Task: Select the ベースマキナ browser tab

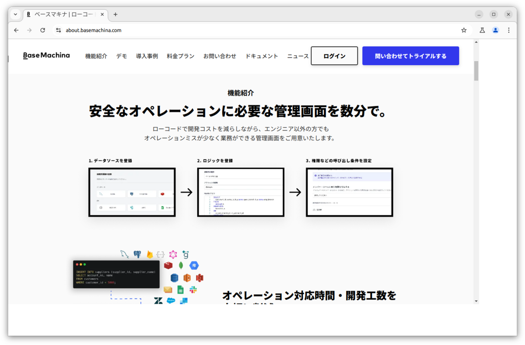Action: (x=65, y=14)
